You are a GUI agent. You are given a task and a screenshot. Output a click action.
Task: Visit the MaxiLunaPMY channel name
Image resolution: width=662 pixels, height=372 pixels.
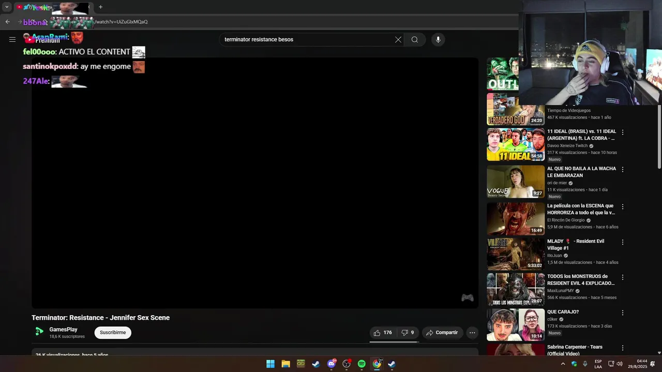click(x=561, y=291)
